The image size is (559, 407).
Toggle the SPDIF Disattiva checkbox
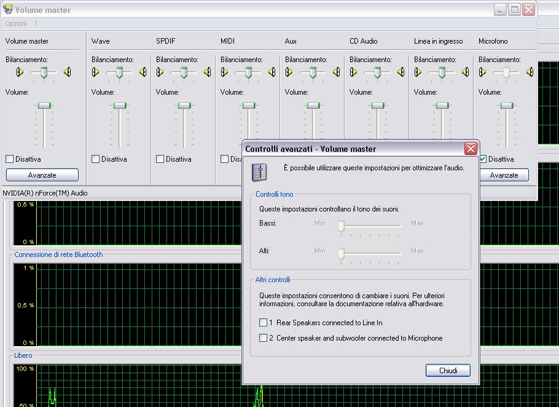point(160,159)
